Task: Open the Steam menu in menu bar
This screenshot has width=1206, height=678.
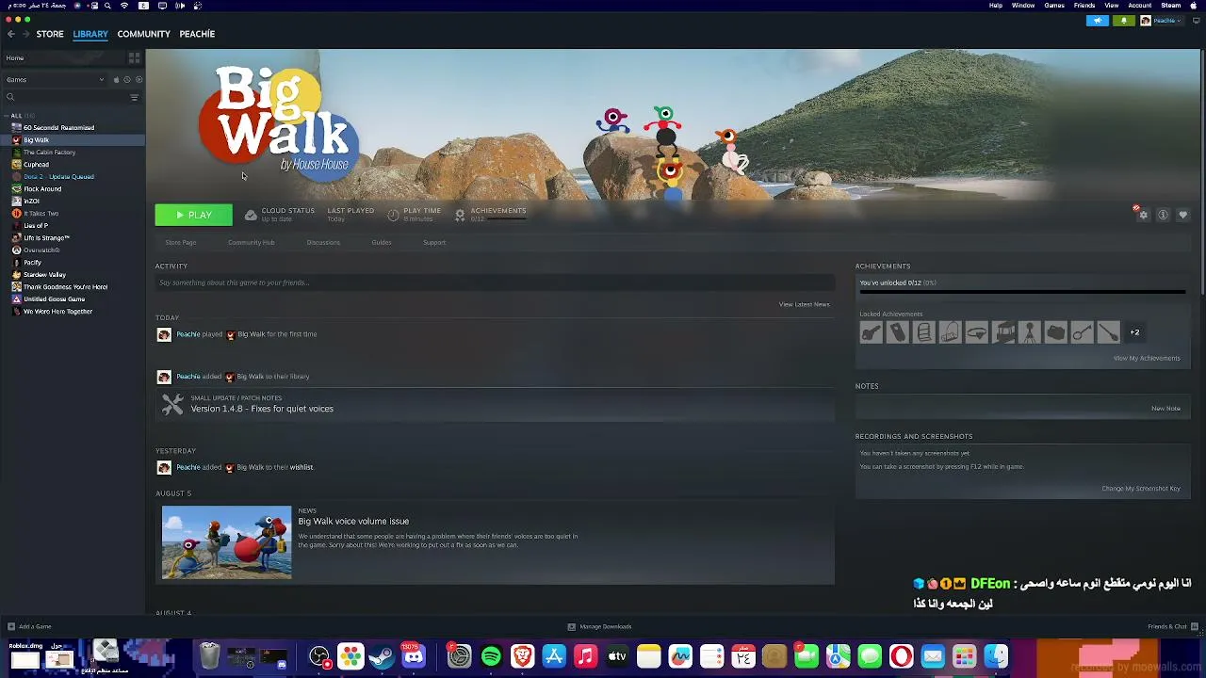Action: [x=1171, y=6]
